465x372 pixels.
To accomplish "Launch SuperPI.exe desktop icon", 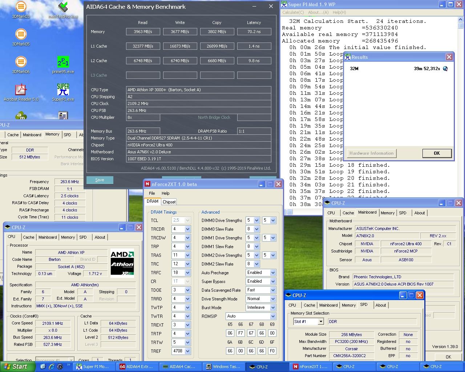I will (63, 93).
